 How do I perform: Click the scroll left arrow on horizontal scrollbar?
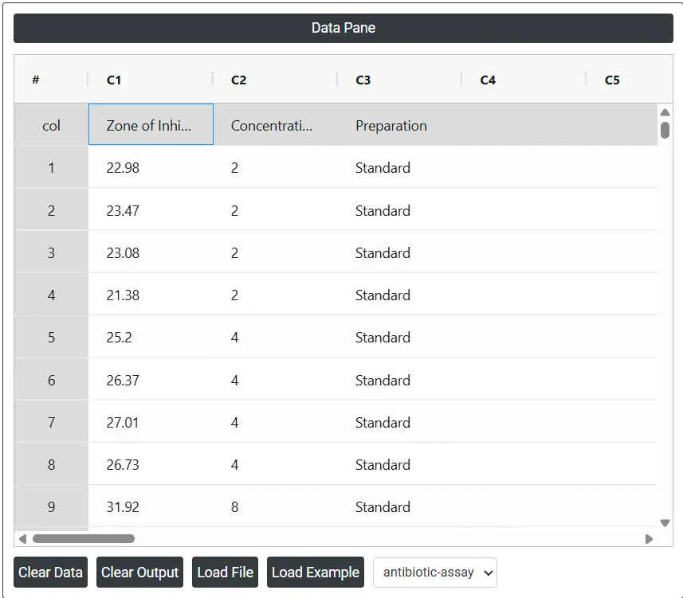point(22,539)
